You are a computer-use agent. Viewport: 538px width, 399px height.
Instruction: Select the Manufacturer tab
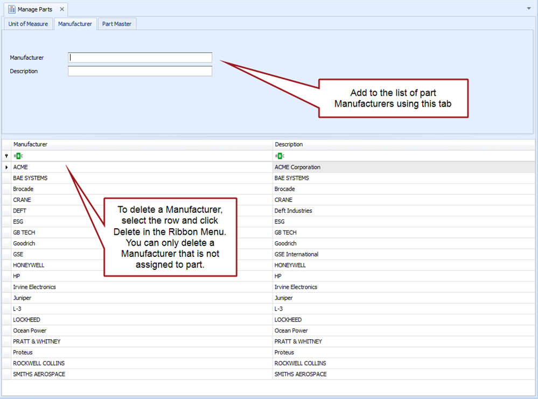tap(75, 24)
